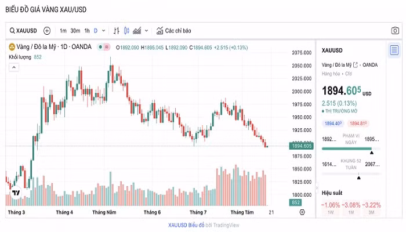The height and width of the screenshot is (232, 406).
Task: Choose the candlestick chart style icon
Action: (127, 31)
